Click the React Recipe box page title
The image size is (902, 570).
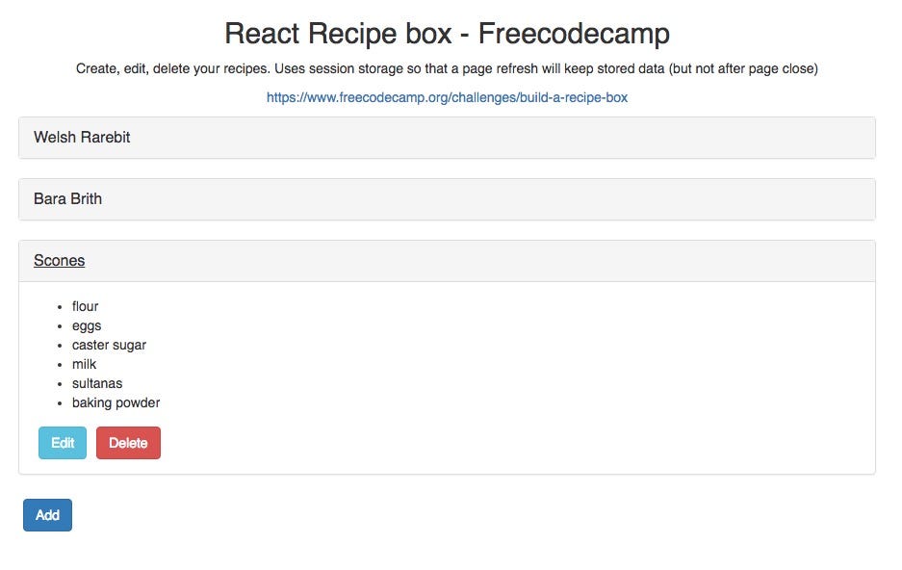(x=447, y=33)
